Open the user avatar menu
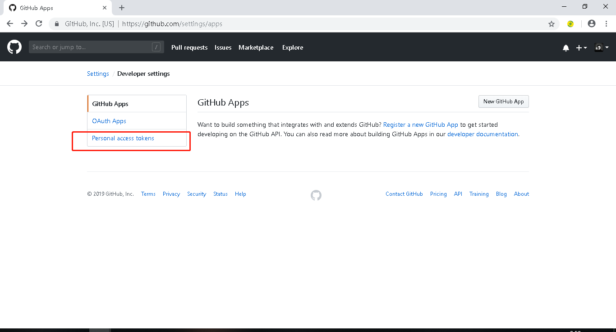Screen dimensions: 616x332 pyautogui.click(x=602, y=47)
